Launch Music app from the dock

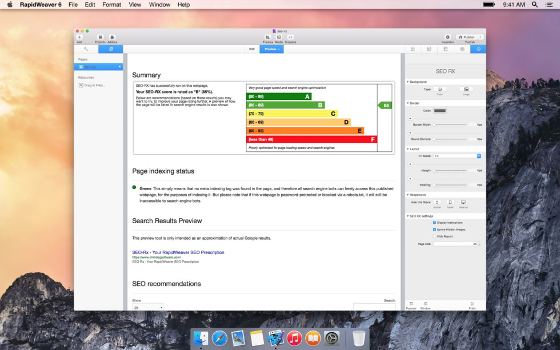point(294,338)
